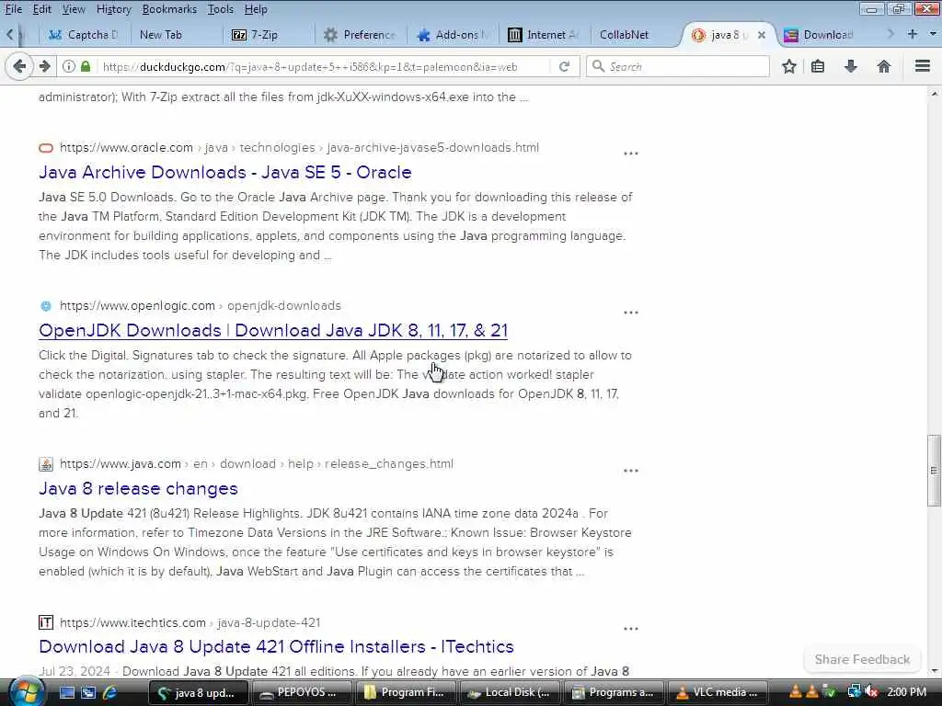
Task: Click Show Desktop quick launch icon
Action: pyautogui.click(x=66, y=693)
